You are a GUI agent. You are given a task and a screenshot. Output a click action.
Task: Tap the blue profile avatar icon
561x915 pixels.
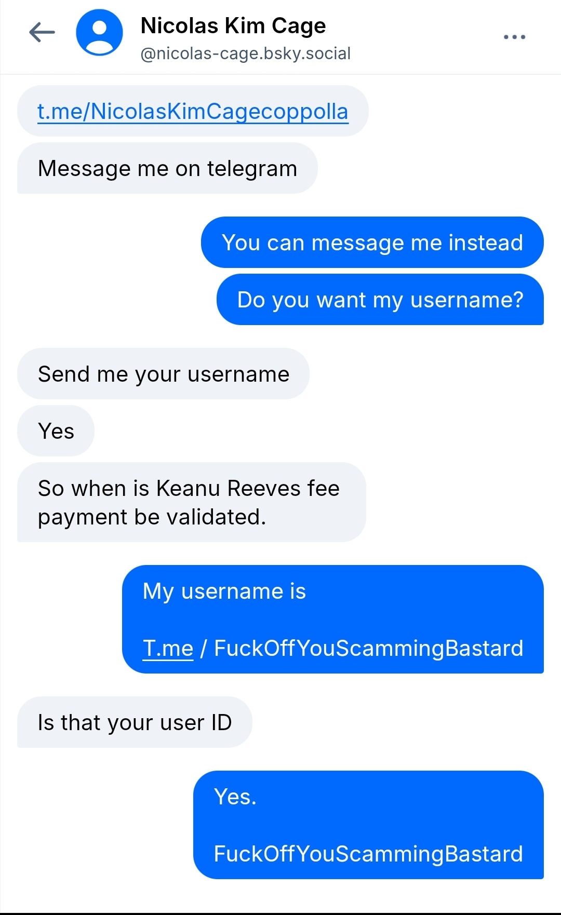pyautogui.click(x=99, y=32)
